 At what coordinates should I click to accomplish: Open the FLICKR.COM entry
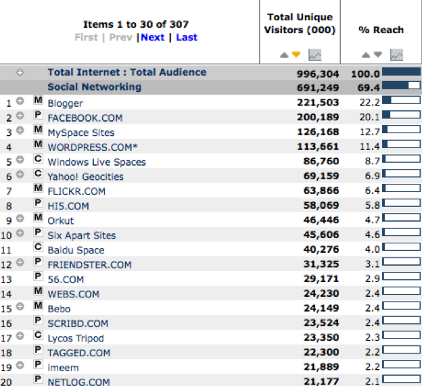pyautogui.click(x=76, y=191)
